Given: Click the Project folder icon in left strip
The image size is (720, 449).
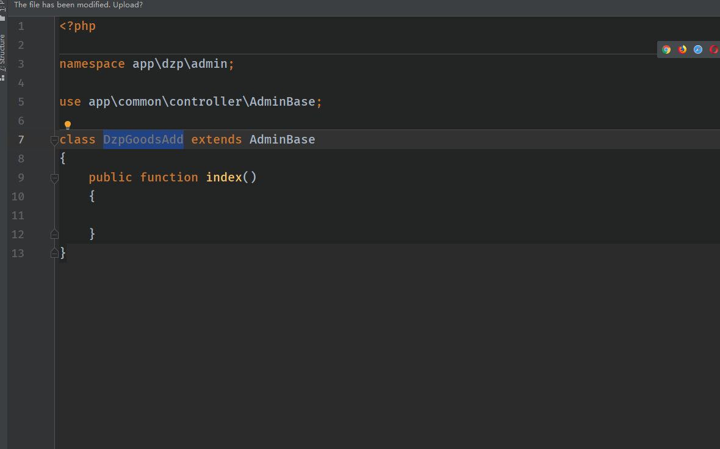Looking at the screenshot, I should point(2,18).
